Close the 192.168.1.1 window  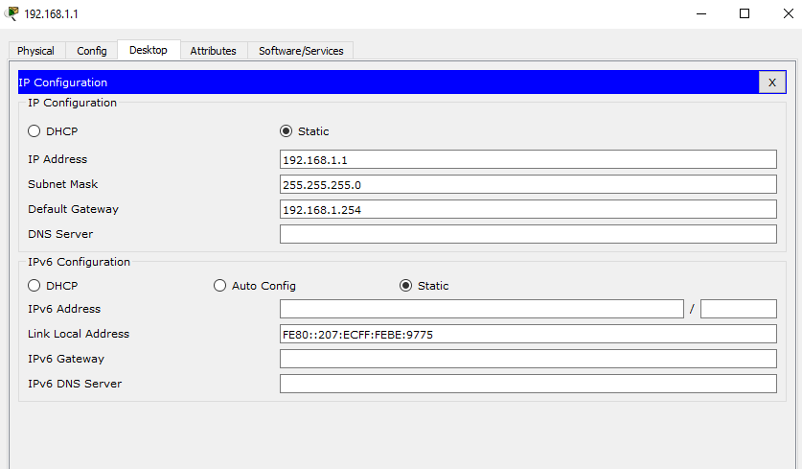[789, 13]
